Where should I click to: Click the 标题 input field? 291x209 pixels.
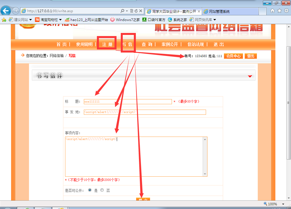tap(128, 102)
